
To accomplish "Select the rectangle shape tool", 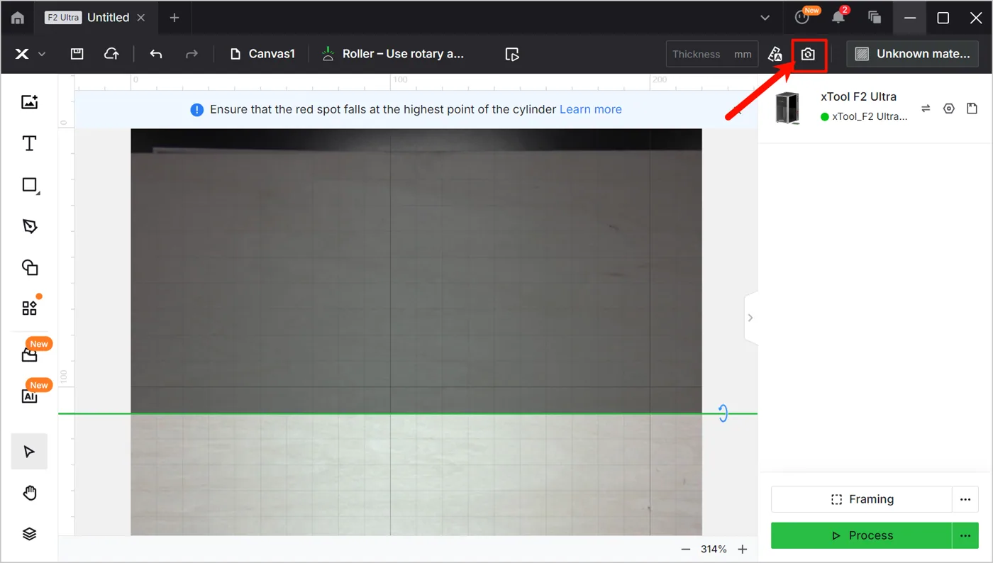I will (x=30, y=185).
